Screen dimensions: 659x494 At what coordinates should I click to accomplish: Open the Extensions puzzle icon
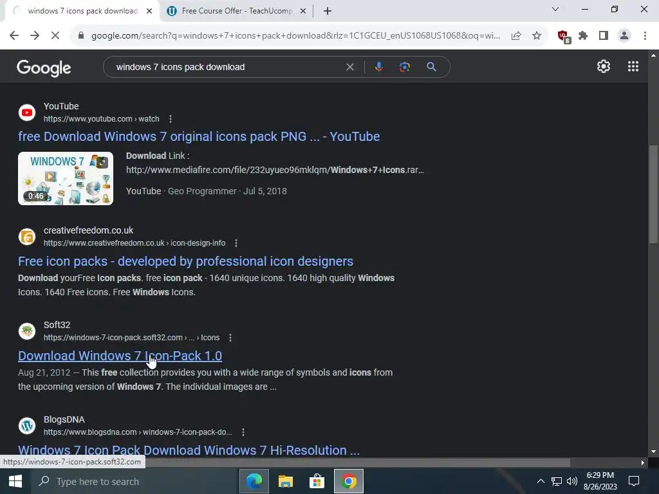click(x=583, y=36)
